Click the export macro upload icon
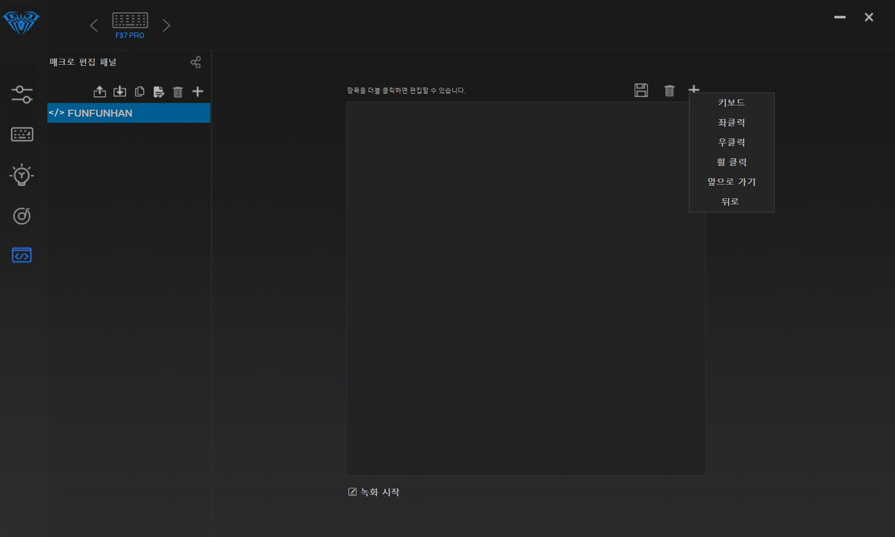Viewport: 895px width, 537px height. 100,92
